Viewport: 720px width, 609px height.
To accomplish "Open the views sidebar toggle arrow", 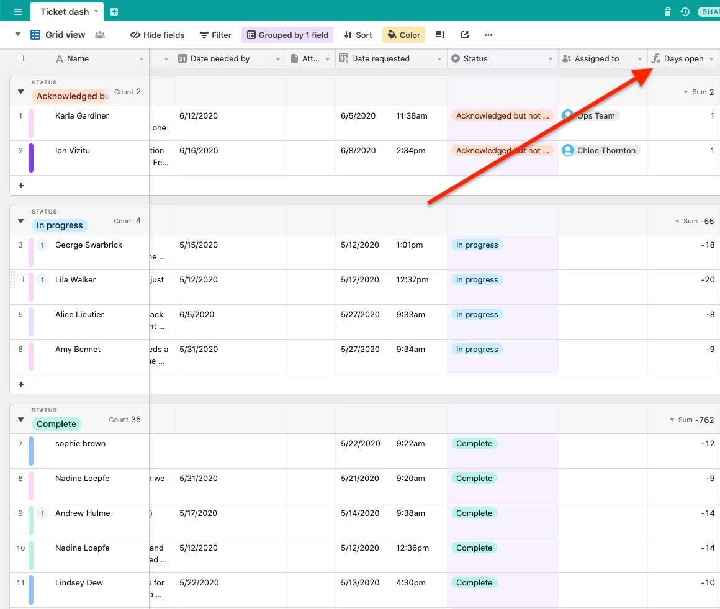I will pyautogui.click(x=18, y=34).
